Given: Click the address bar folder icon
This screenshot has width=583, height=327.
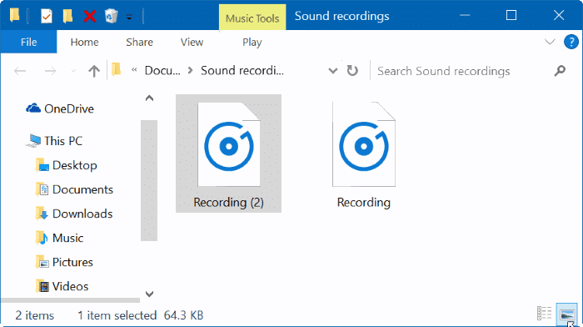Looking at the screenshot, I should [117, 69].
